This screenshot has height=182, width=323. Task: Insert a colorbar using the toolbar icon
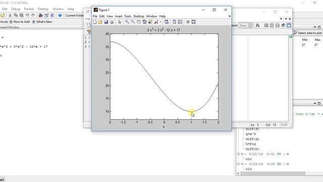(x=174, y=22)
